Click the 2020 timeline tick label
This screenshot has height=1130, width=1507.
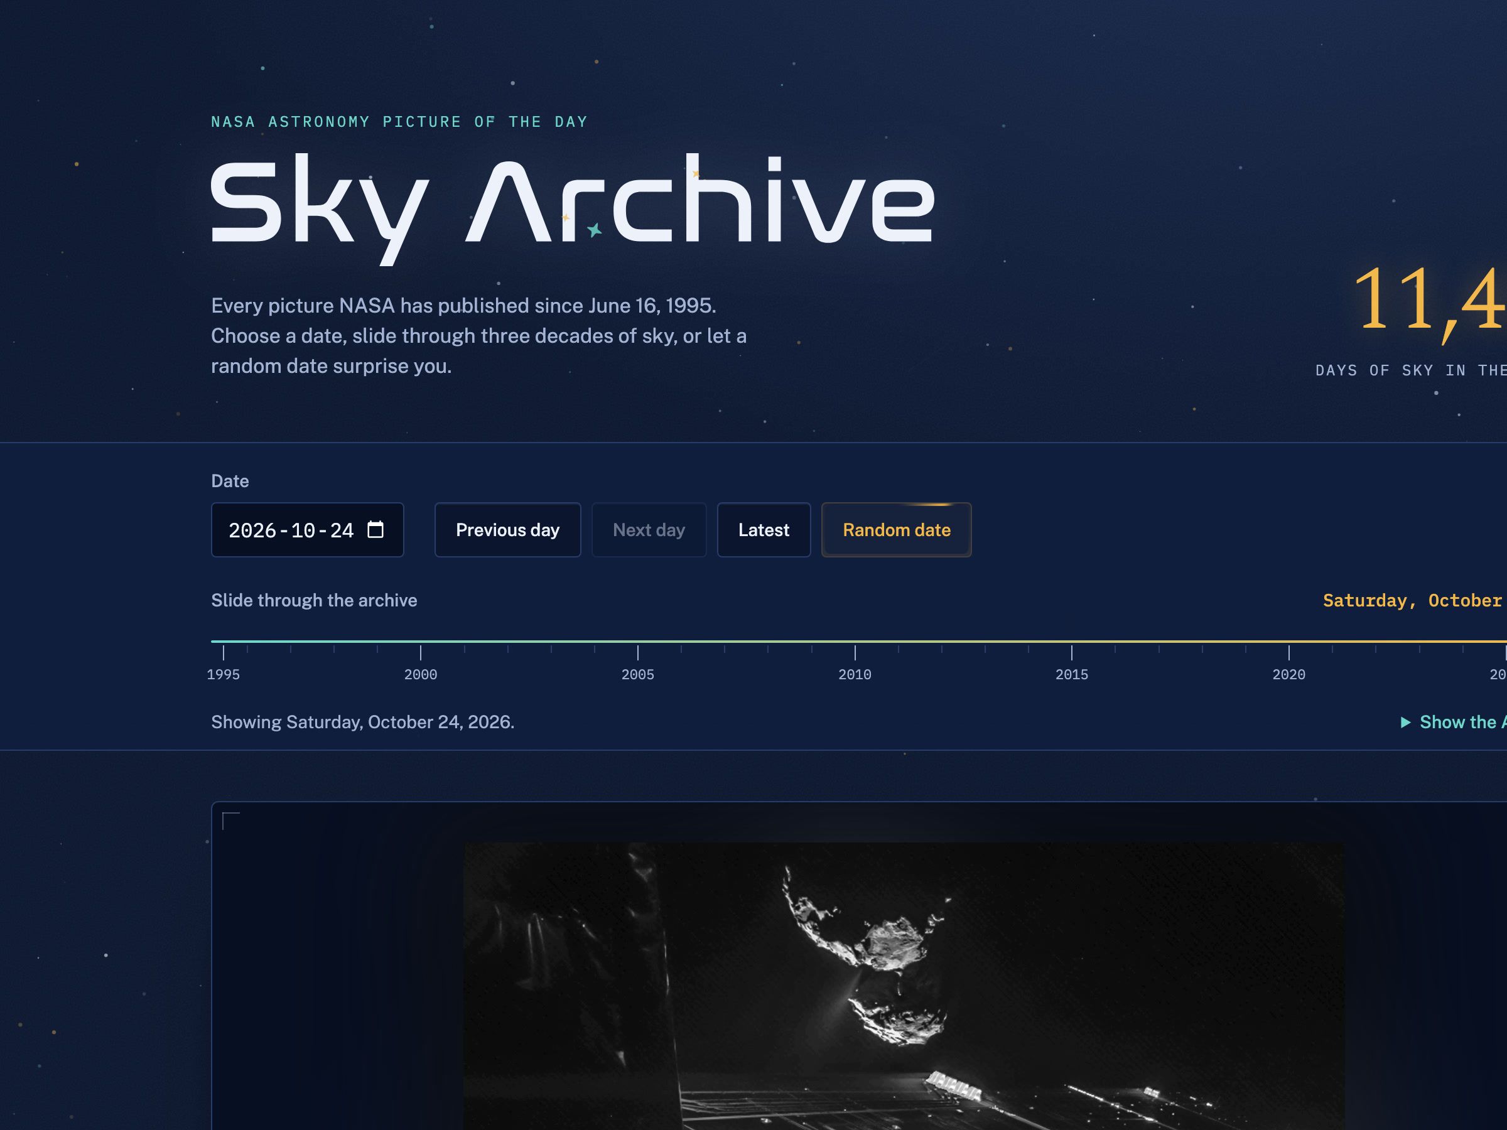pos(1289,674)
